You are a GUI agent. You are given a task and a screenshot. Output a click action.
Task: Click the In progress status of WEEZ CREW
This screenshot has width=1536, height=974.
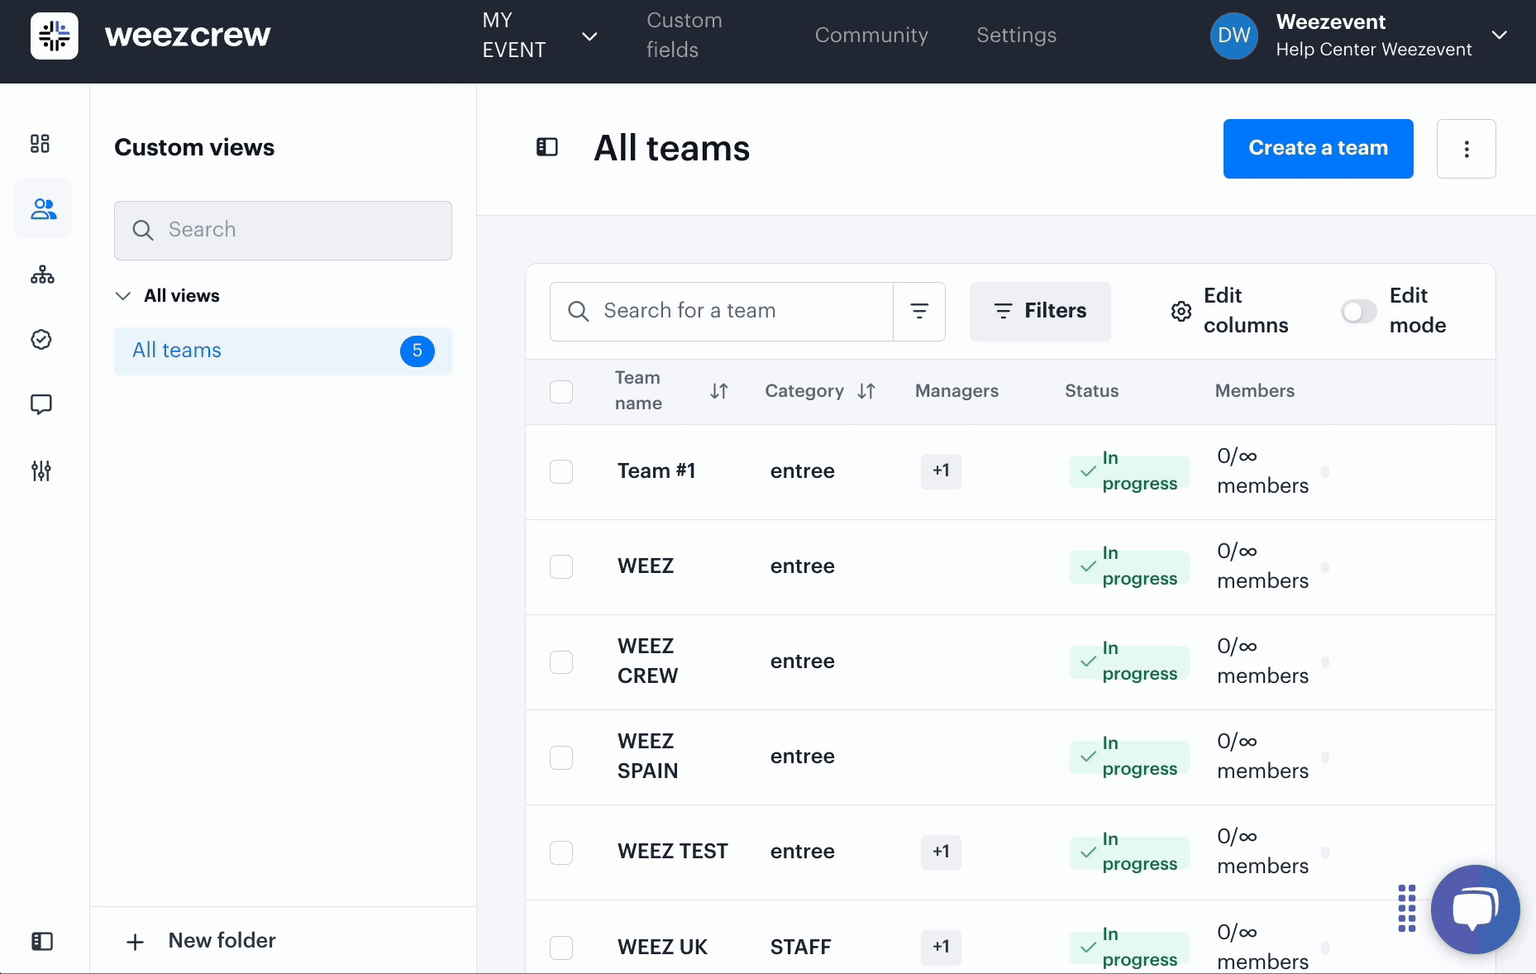point(1129,661)
